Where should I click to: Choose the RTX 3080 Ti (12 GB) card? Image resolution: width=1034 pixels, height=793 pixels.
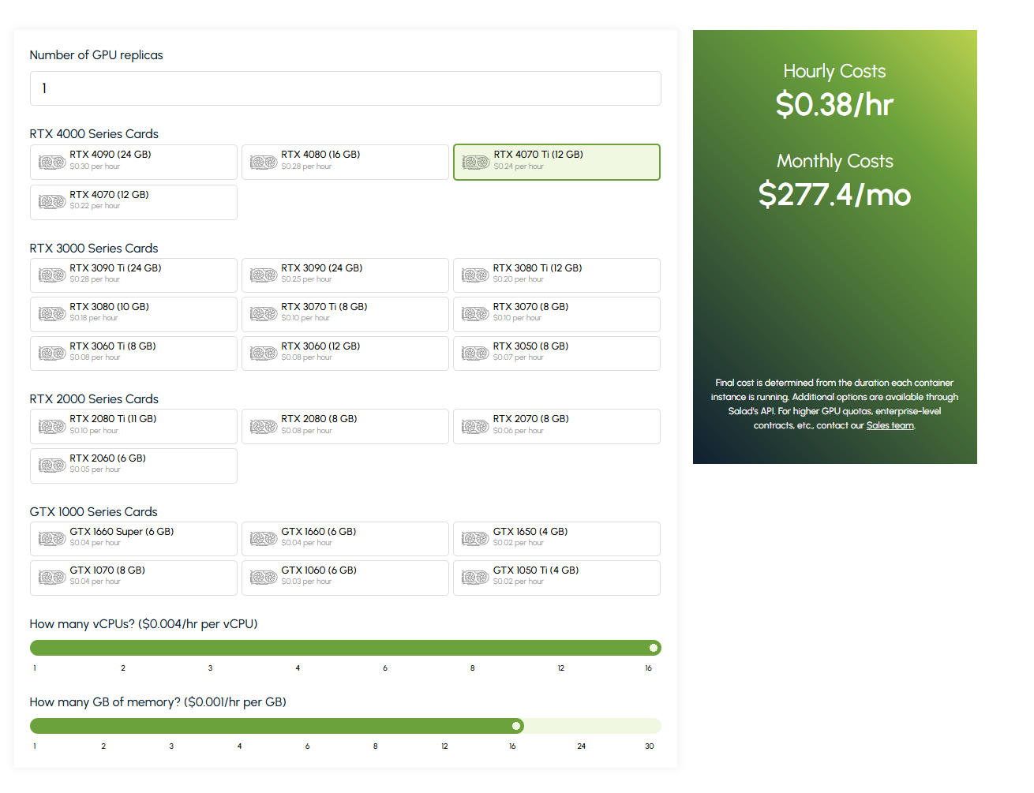click(x=556, y=275)
